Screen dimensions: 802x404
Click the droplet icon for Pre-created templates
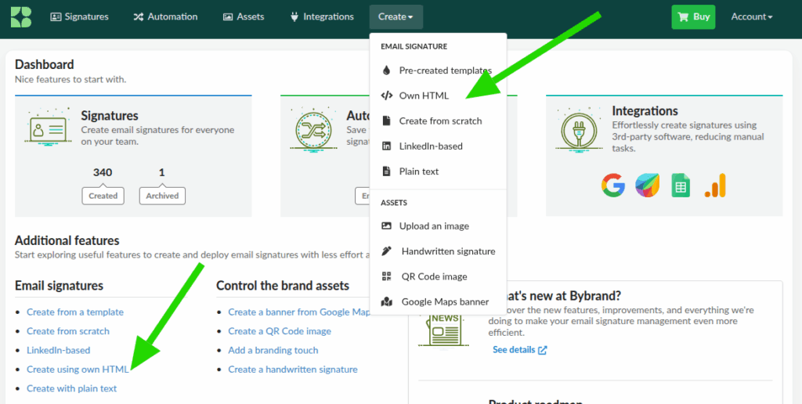pos(387,70)
